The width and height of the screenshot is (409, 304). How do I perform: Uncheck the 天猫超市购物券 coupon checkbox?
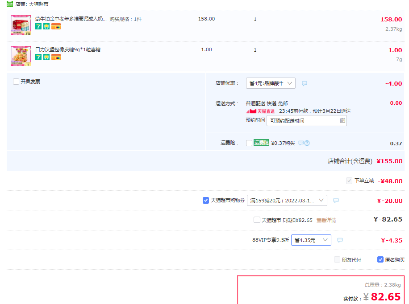206,200
